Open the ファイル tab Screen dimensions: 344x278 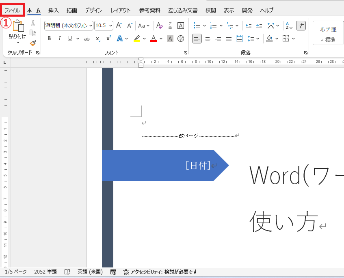click(x=12, y=10)
